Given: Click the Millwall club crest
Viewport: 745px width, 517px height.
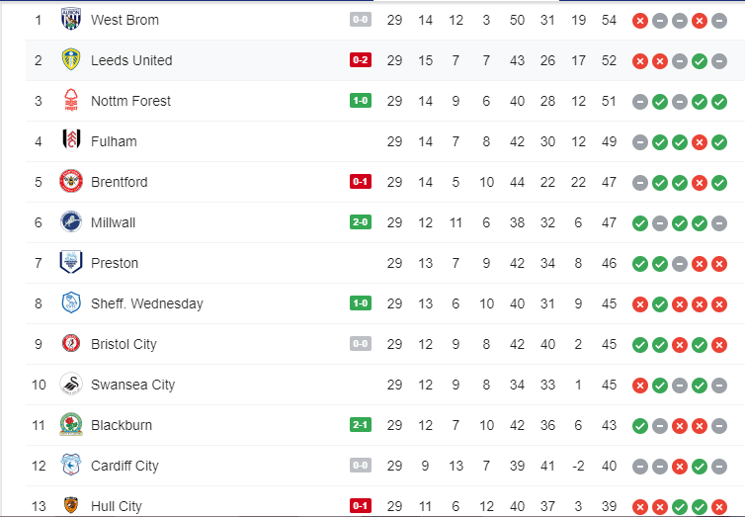Looking at the screenshot, I should [70, 222].
